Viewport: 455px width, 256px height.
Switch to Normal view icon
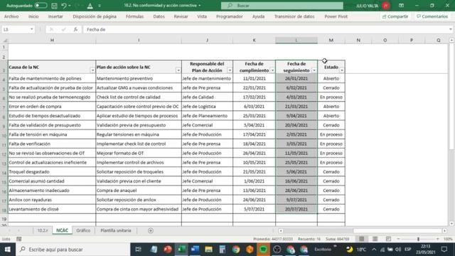coord(362,239)
